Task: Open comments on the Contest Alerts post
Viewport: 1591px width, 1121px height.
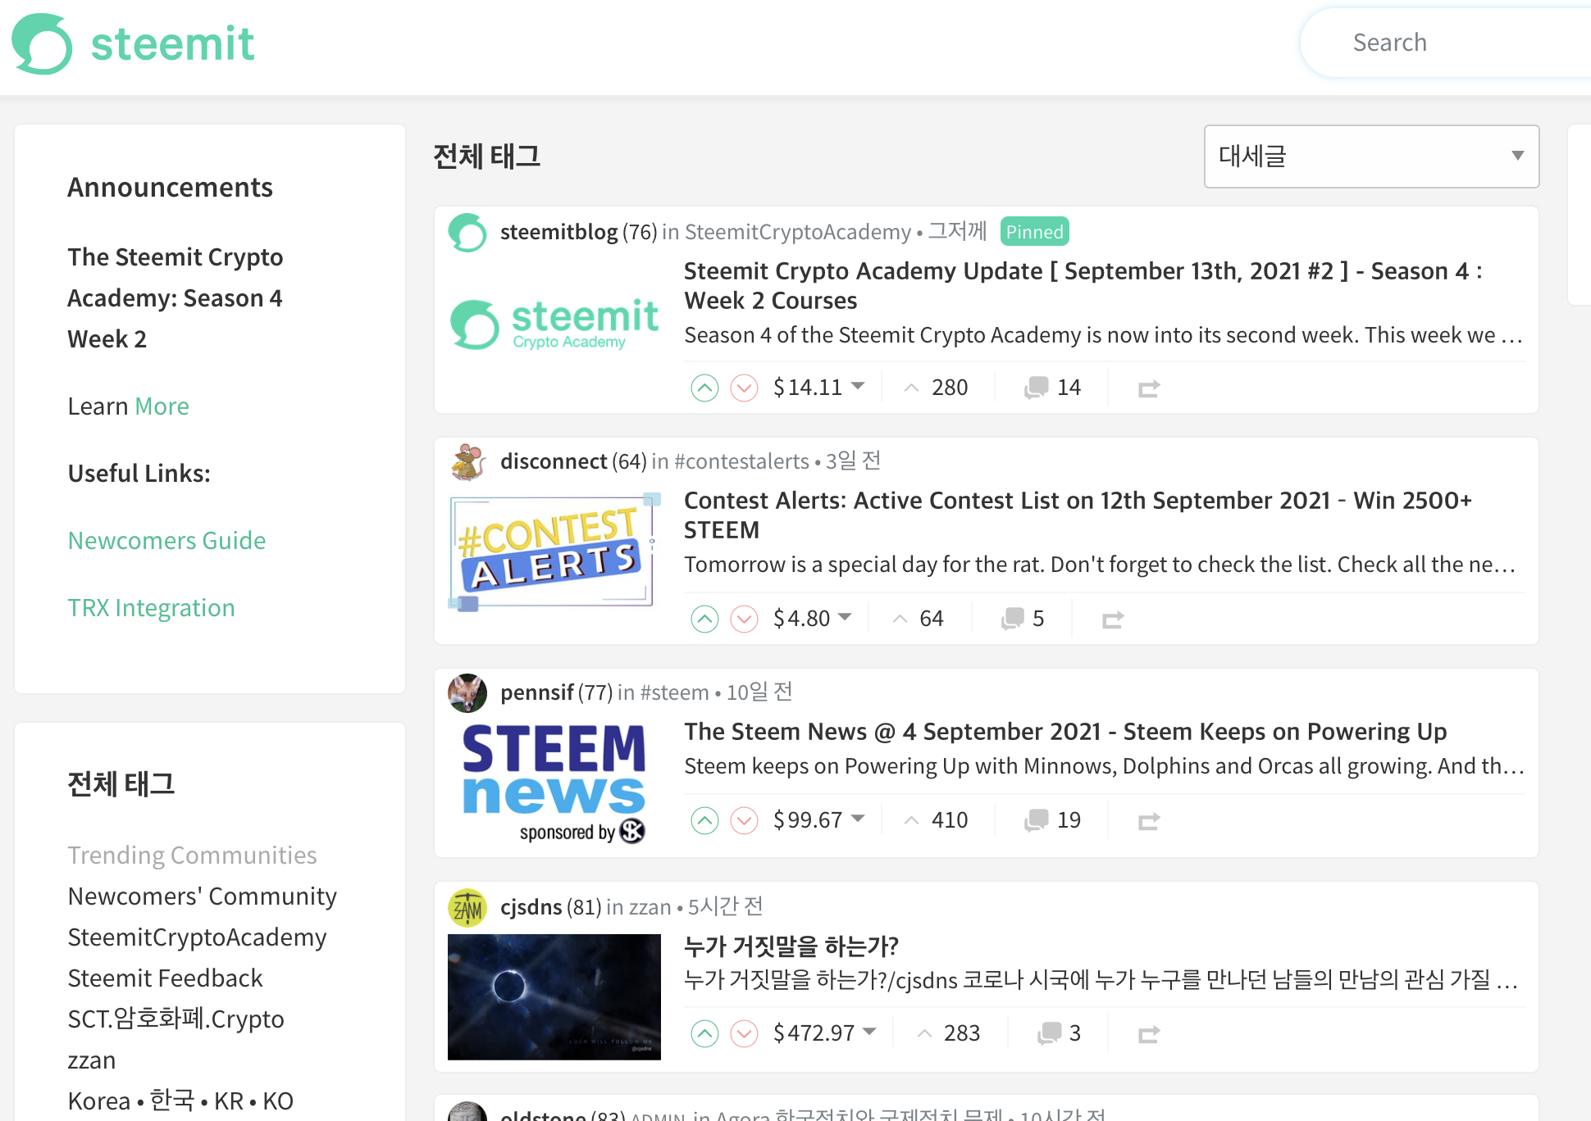Action: point(1014,619)
